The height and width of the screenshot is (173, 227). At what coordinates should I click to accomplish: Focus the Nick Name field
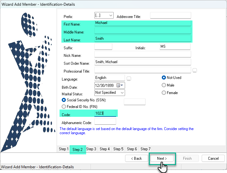click(142, 54)
